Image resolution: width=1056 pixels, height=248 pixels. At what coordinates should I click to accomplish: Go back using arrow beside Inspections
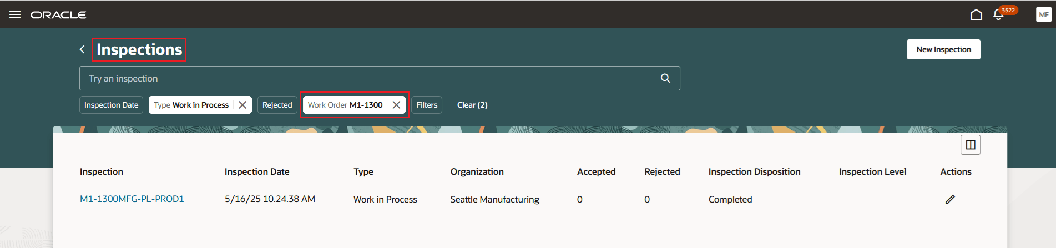pyautogui.click(x=82, y=49)
